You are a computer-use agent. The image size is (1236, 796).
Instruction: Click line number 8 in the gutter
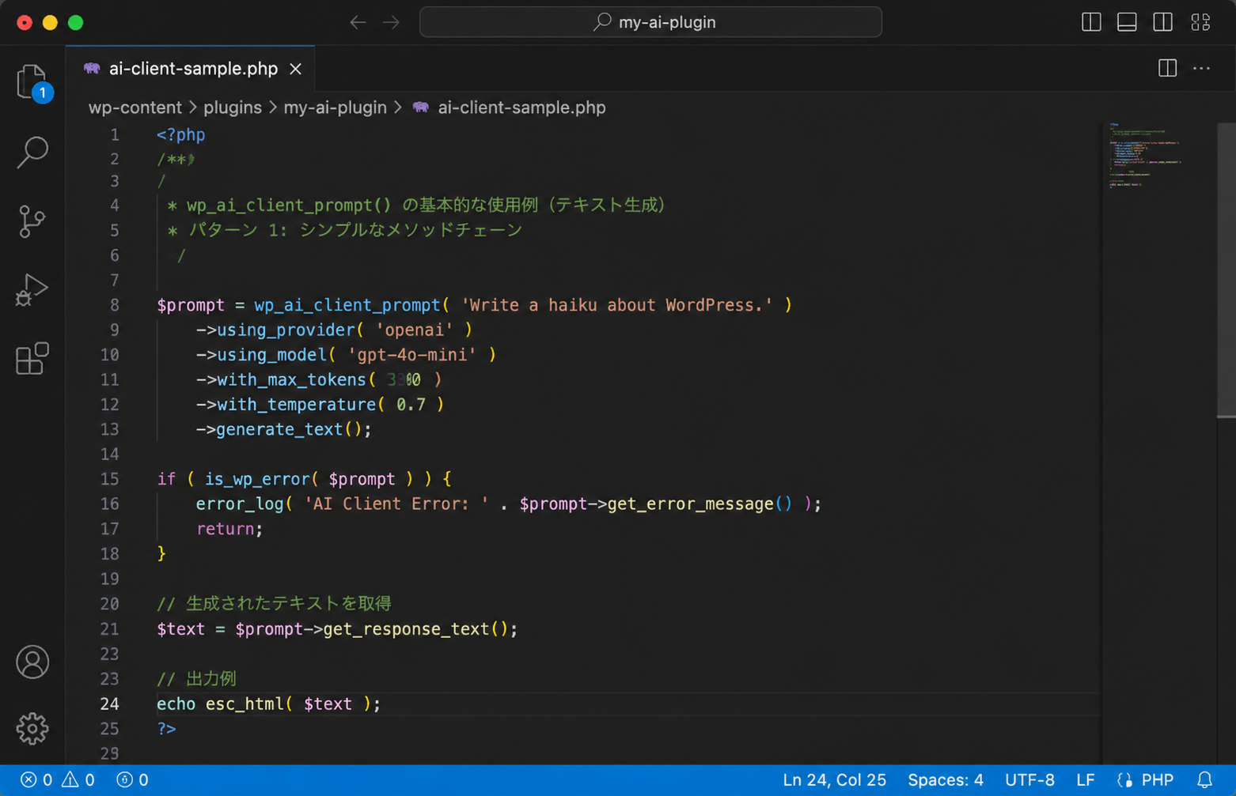click(115, 305)
